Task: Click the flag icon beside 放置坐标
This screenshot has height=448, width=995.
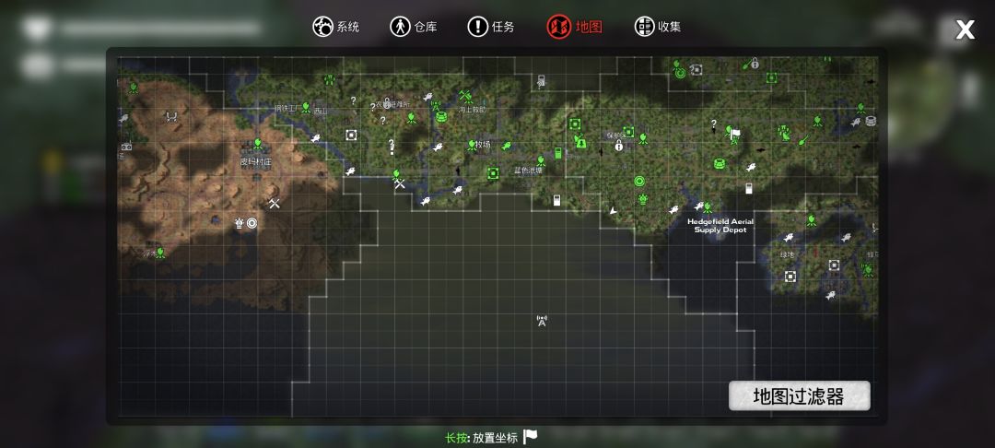Action: pos(530,437)
